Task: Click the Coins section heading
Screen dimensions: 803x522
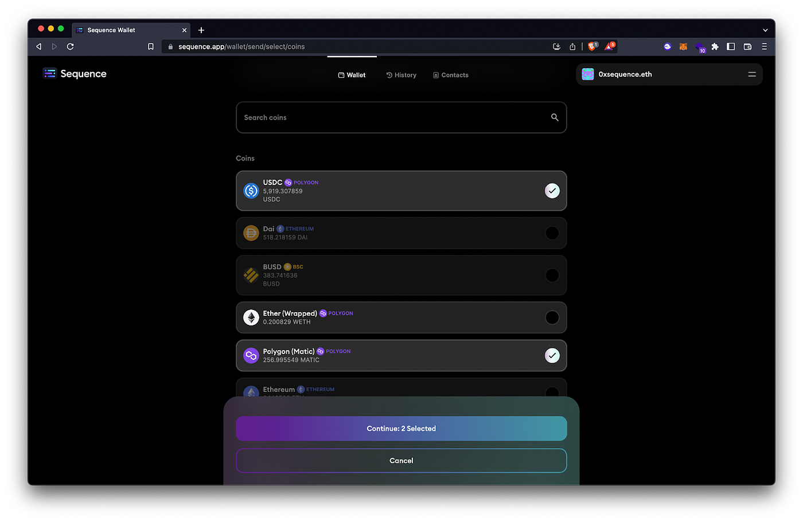Action: 245,158
